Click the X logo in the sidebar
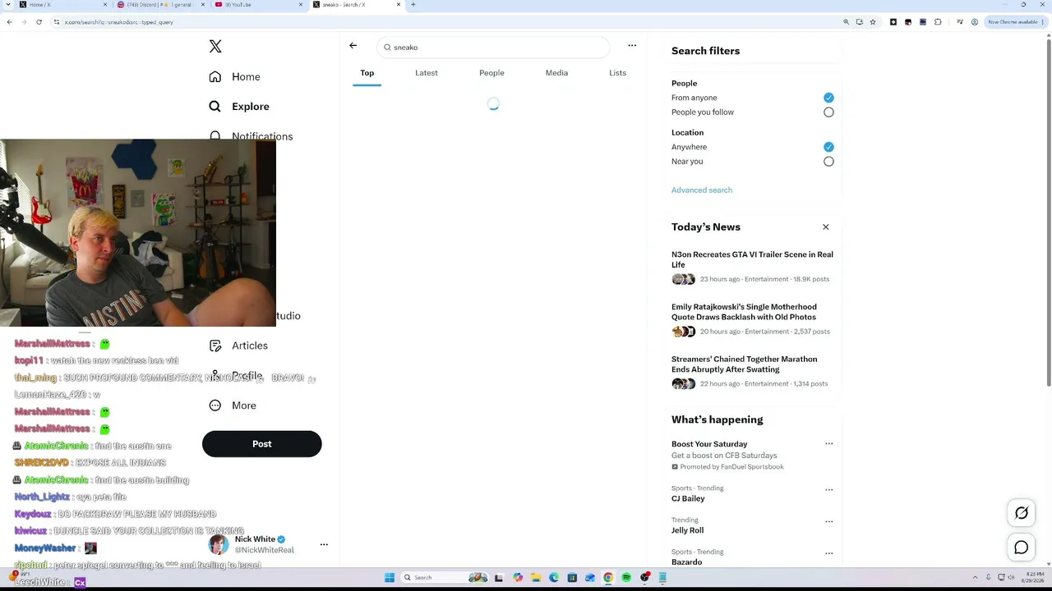 (x=215, y=47)
